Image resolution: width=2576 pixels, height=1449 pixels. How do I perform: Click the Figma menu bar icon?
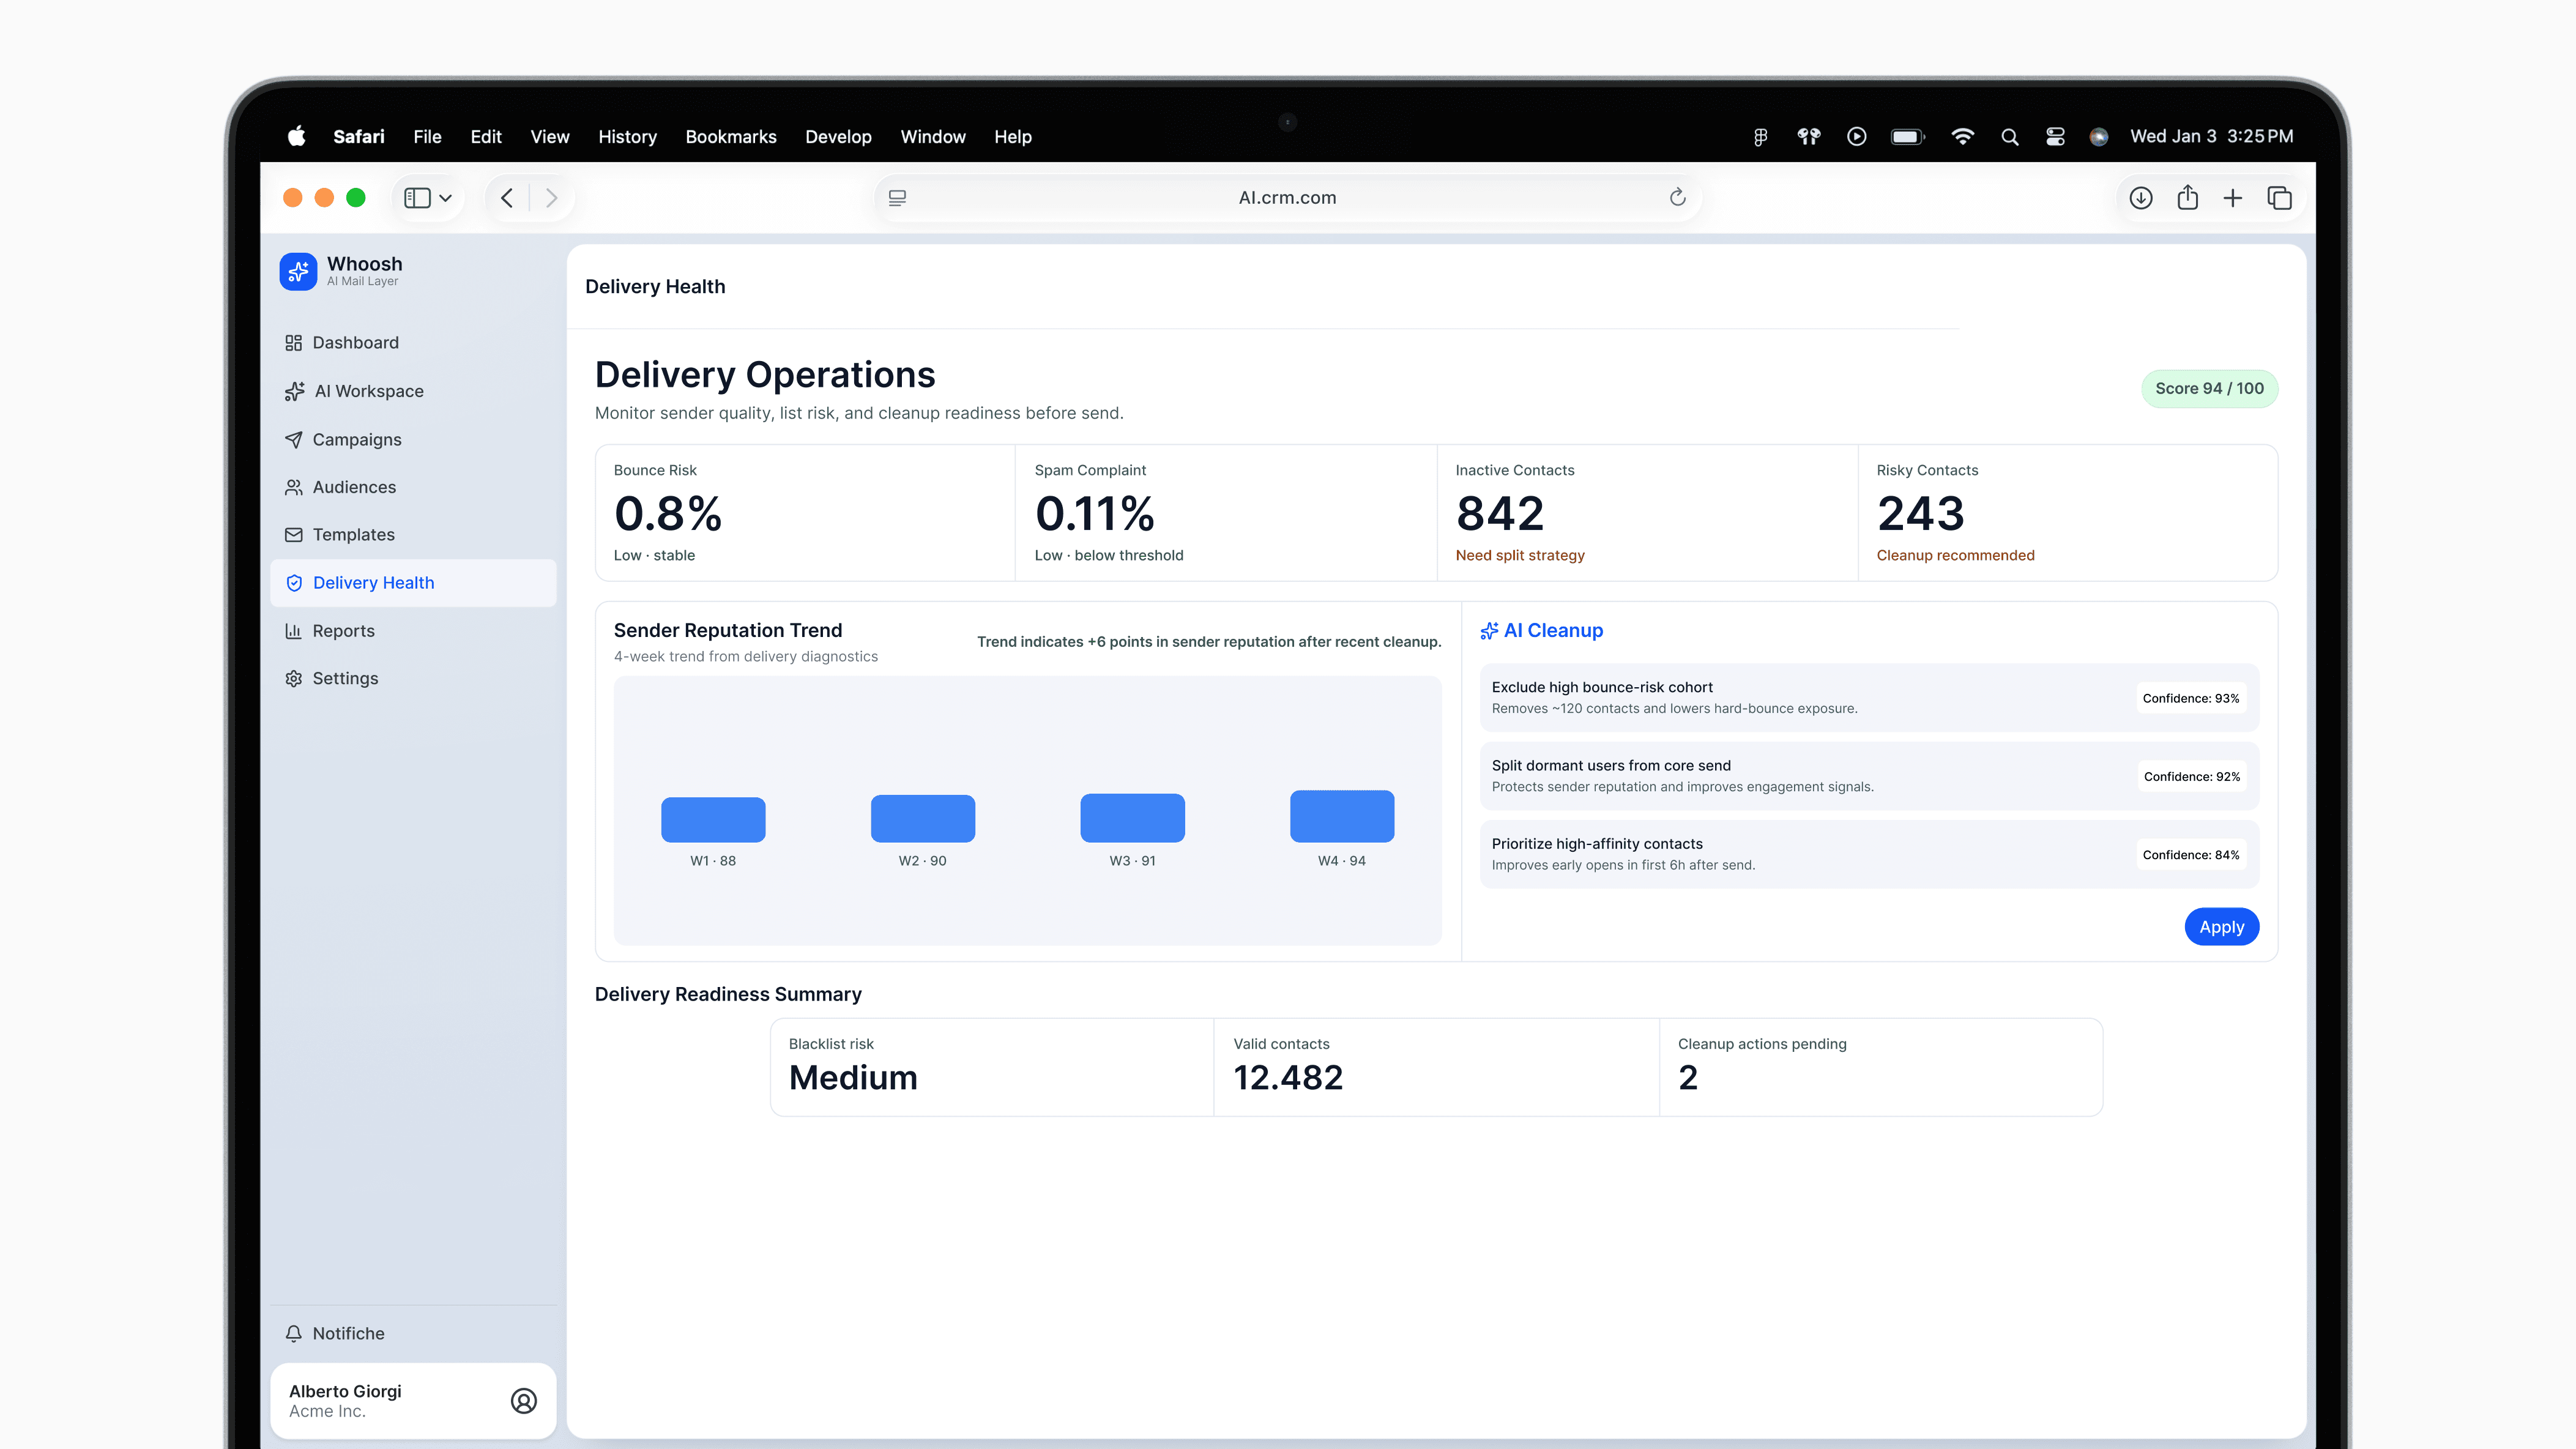point(1760,137)
